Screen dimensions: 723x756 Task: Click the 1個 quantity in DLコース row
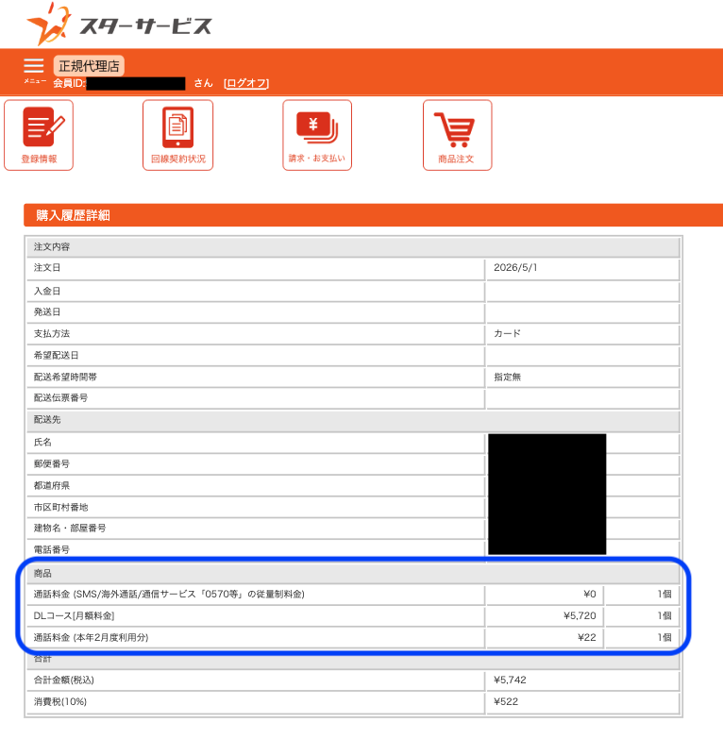[664, 615]
